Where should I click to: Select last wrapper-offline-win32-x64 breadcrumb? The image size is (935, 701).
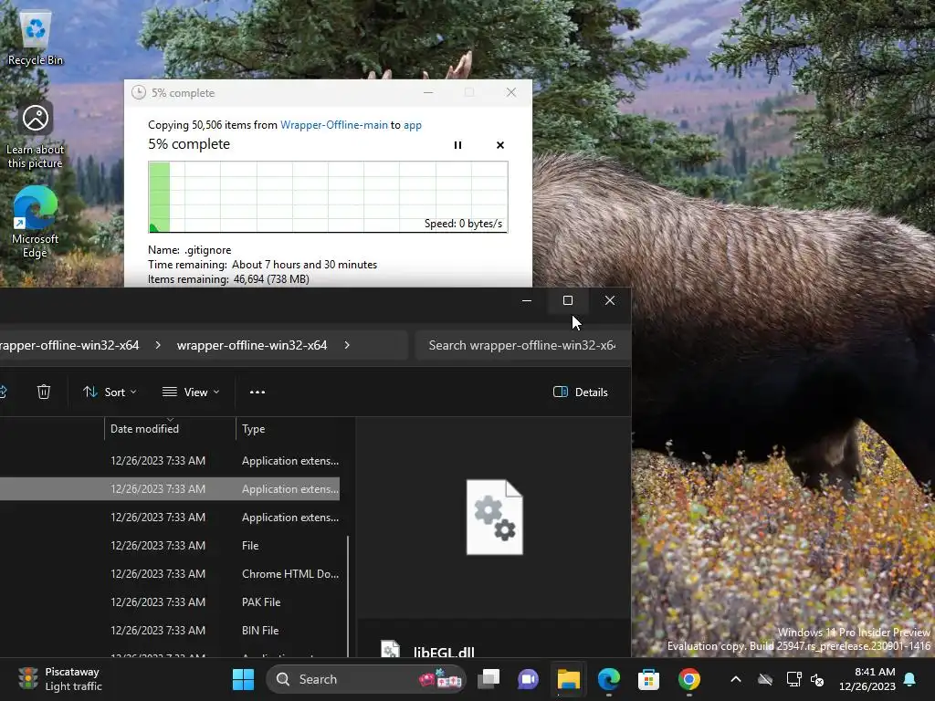252,345
